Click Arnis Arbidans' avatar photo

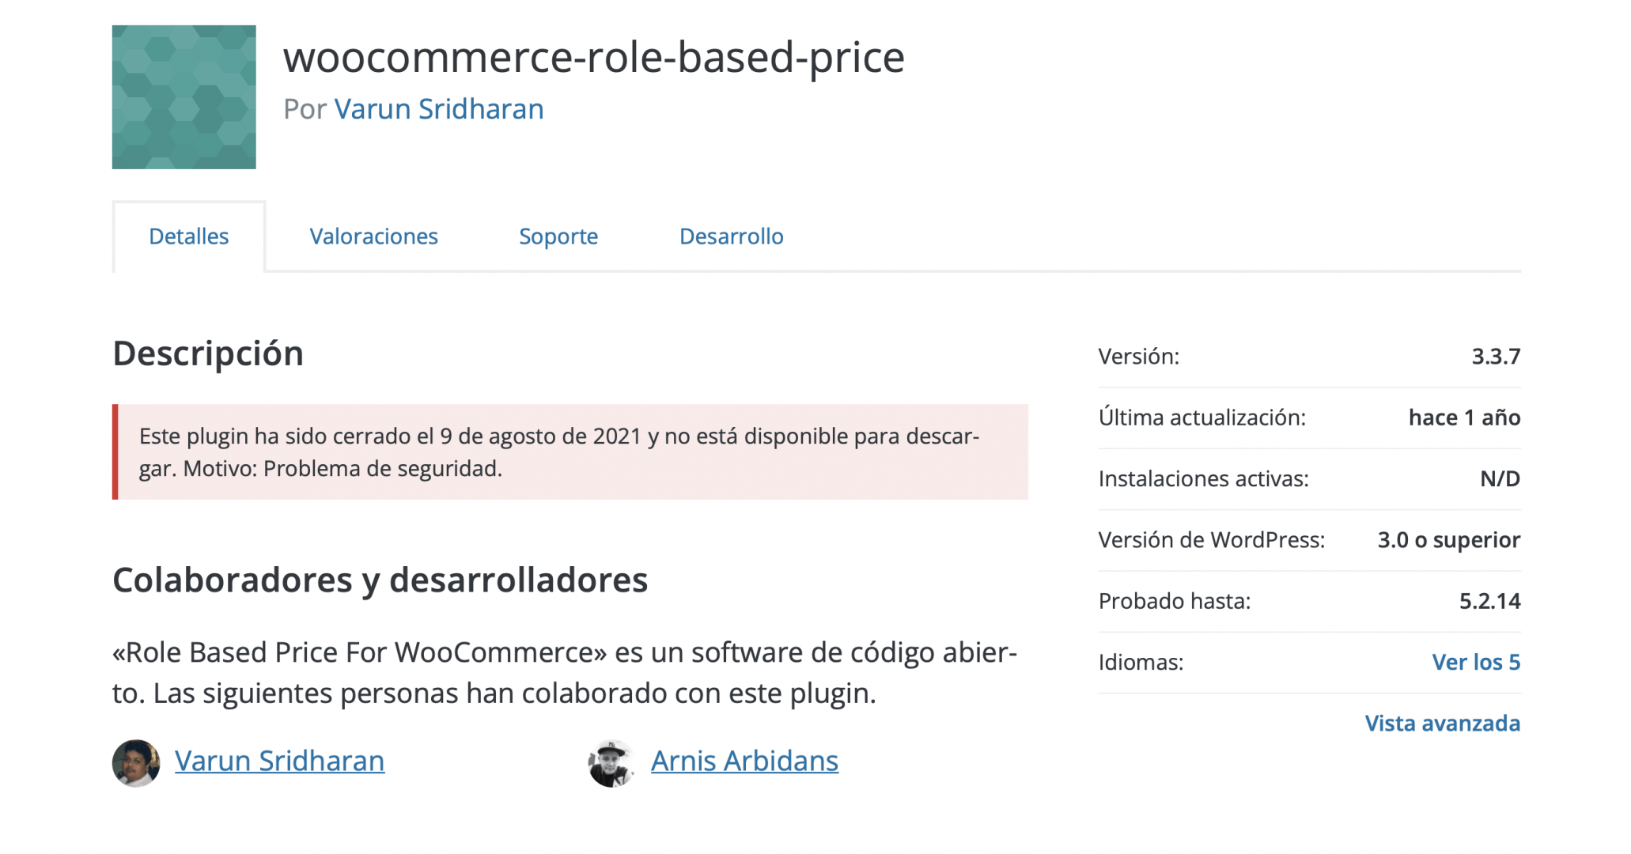[611, 763]
